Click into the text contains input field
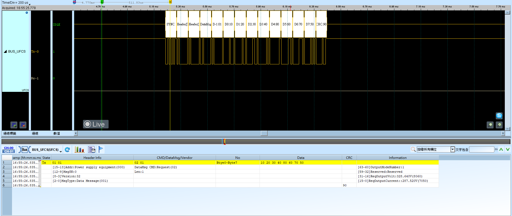This screenshot has width=512, height=216. [x=482, y=149]
